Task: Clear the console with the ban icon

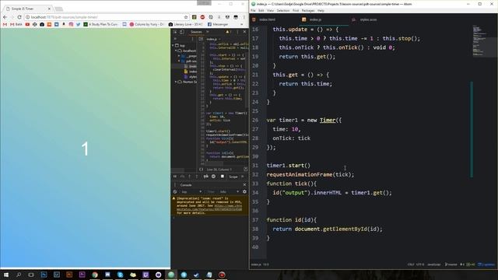Action: click(x=175, y=192)
